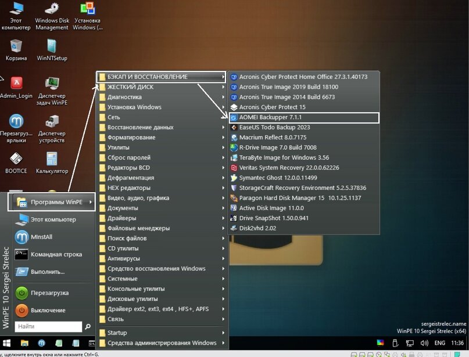Expand the Утилиты submenu
The height and width of the screenshot is (357, 469).
(162, 147)
